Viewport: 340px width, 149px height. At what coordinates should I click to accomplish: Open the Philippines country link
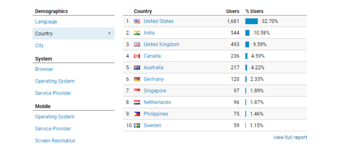[x=156, y=114]
